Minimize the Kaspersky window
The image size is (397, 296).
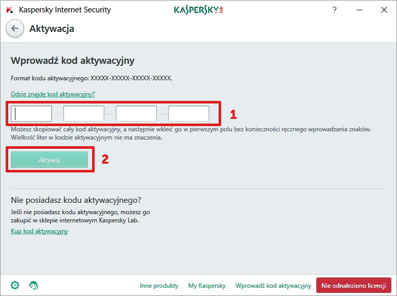coord(359,10)
